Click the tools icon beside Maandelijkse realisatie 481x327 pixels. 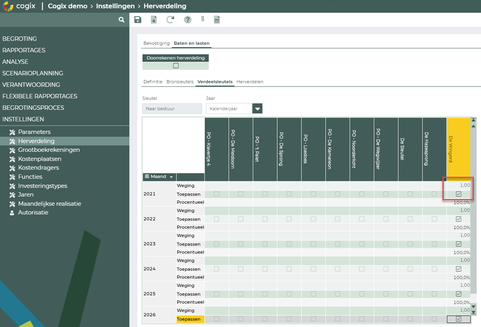[x=12, y=204]
